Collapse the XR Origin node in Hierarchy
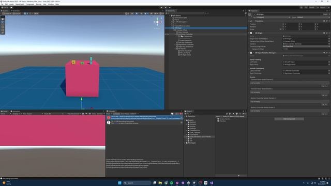 pyautogui.click(x=172, y=28)
